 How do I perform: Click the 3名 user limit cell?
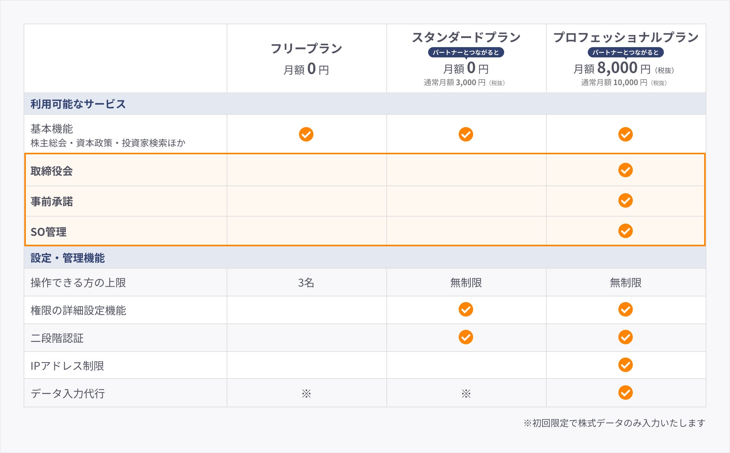pos(306,283)
